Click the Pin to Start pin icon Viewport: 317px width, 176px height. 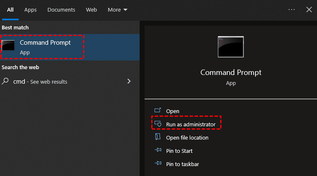[157, 151]
